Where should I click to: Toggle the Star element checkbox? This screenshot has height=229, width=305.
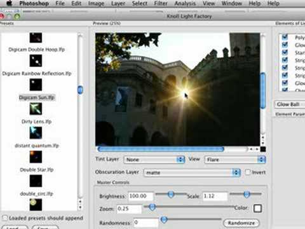click(x=285, y=52)
